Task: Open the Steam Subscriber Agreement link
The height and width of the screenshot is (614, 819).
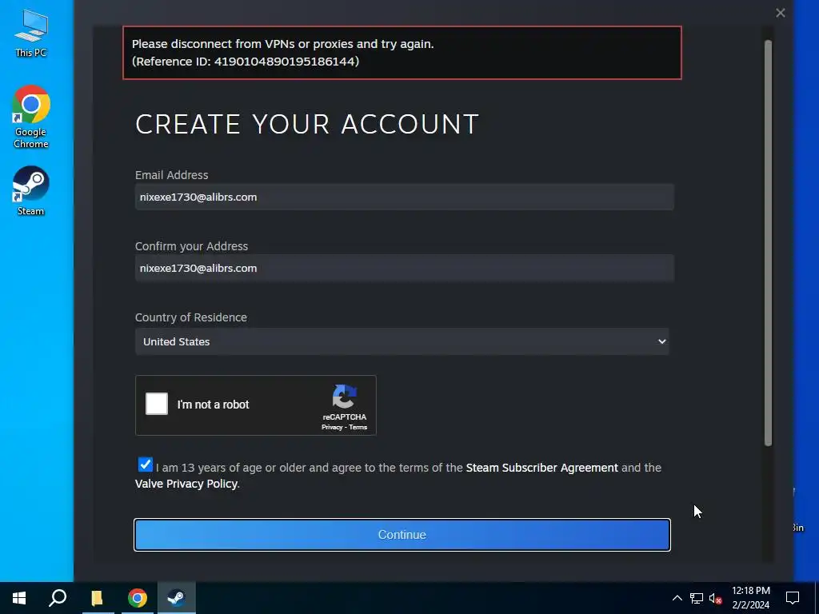Action: pos(541,468)
